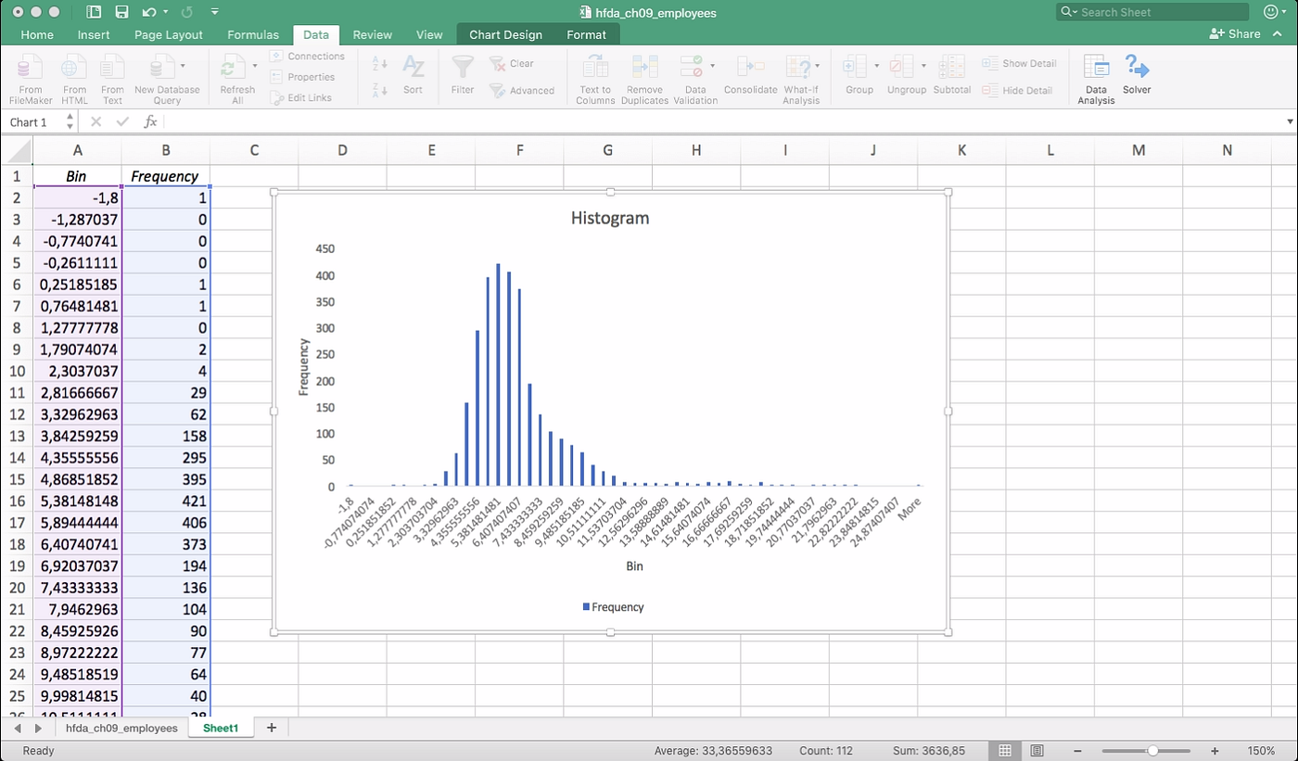Viewport: 1298px width, 761px height.
Task: Open the formula bar expander on far right
Action: (x=1290, y=121)
